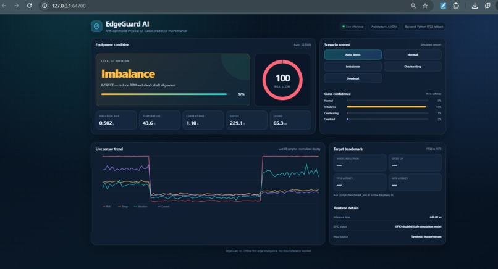Select the Auto demo scenario button
Screen dimensions: 498x269
[x=353, y=54]
